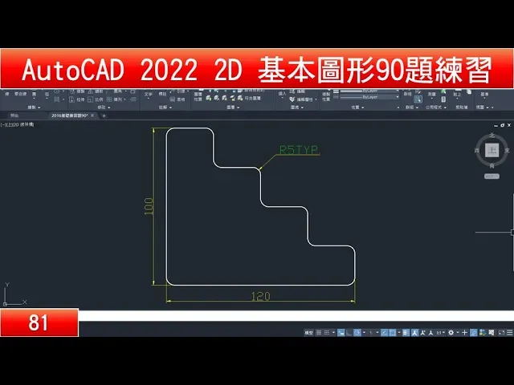Click polar tracking icon in status bar
The height and width of the screenshot is (385, 514).
pos(357,332)
